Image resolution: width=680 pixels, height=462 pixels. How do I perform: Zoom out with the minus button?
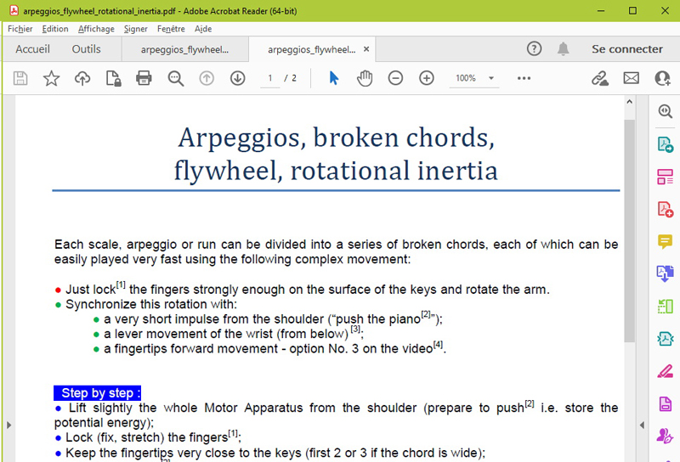pyautogui.click(x=395, y=78)
